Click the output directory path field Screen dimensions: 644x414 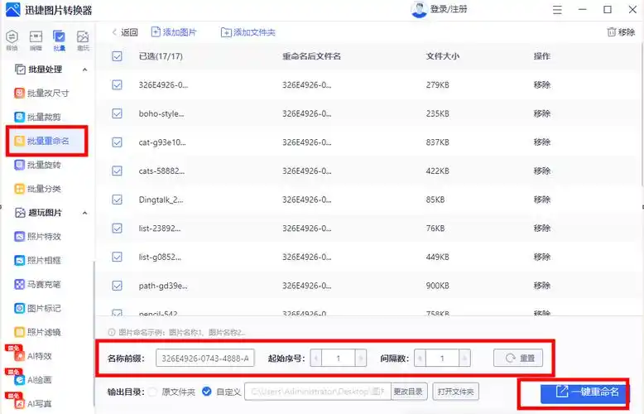pos(318,392)
